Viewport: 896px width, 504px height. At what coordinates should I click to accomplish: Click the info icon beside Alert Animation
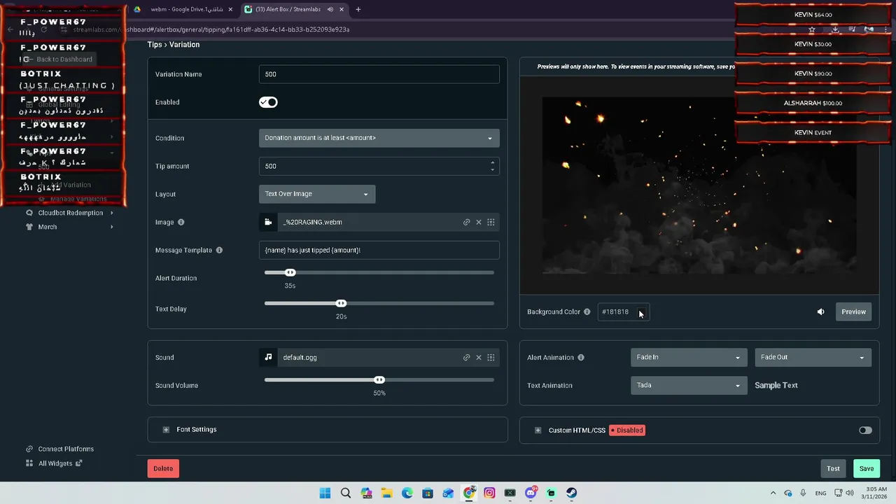pos(580,357)
